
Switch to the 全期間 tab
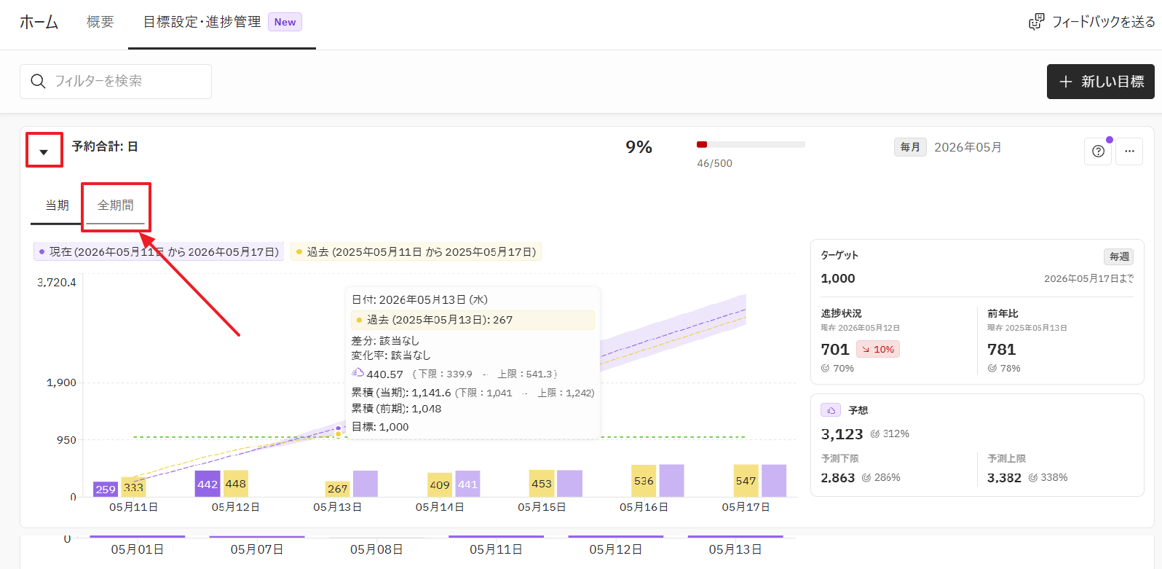(x=116, y=205)
